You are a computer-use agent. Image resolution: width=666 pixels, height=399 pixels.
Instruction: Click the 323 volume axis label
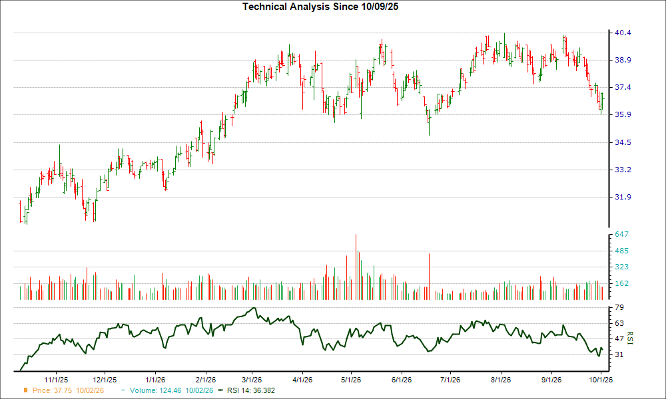[x=621, y=267]
